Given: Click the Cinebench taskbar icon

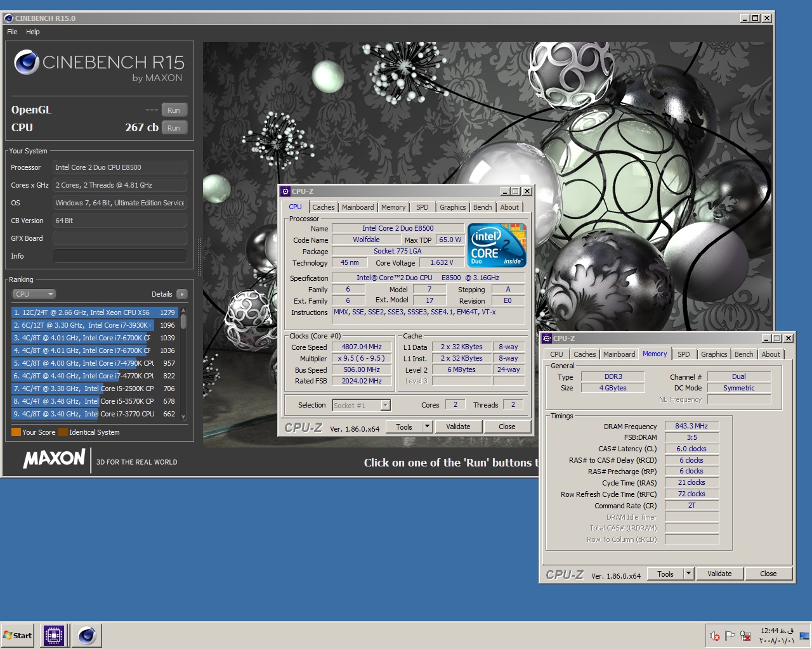Looking at the screenshot, I should [x=87, y=636].
